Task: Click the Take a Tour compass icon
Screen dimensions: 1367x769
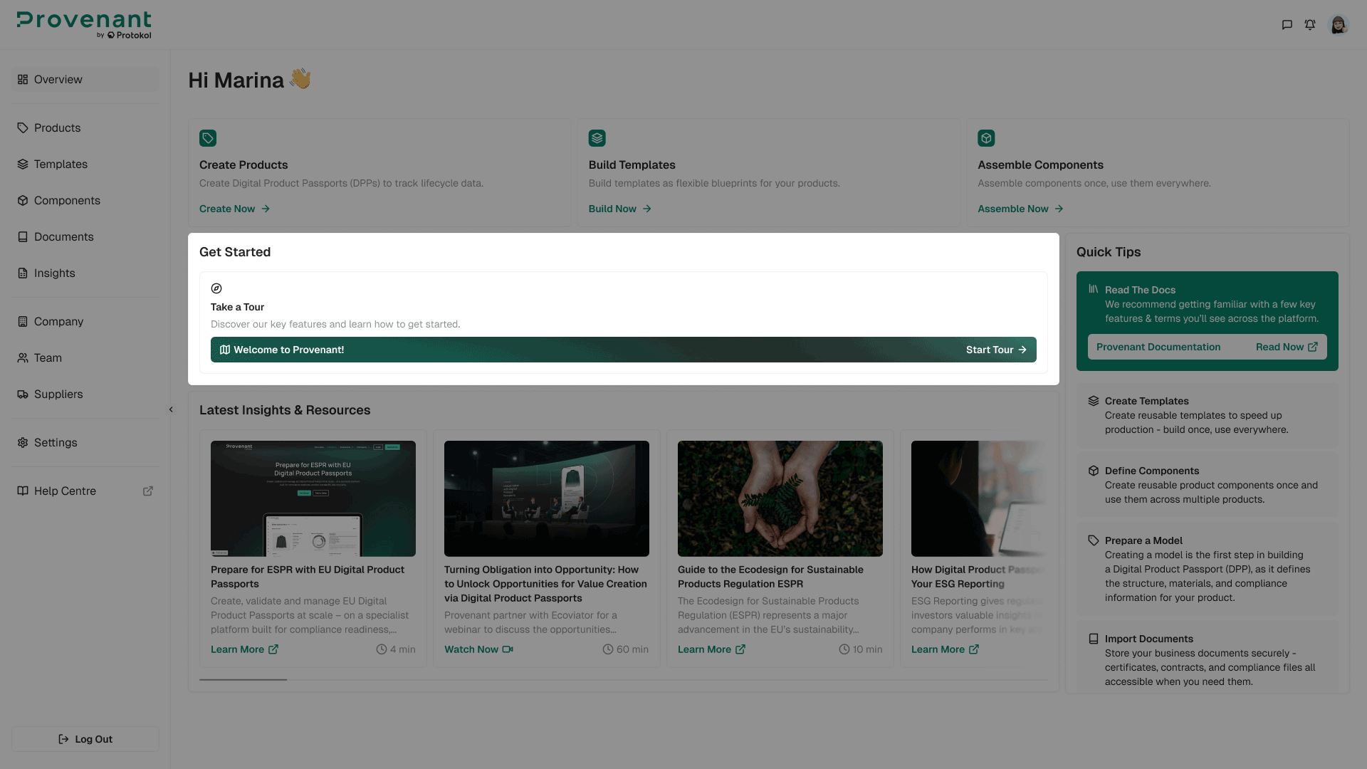Action: pyautogui.click(x=216, y=288)
